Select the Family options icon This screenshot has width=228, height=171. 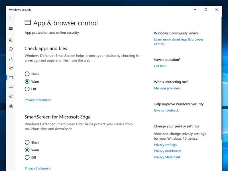pos(11,106)
